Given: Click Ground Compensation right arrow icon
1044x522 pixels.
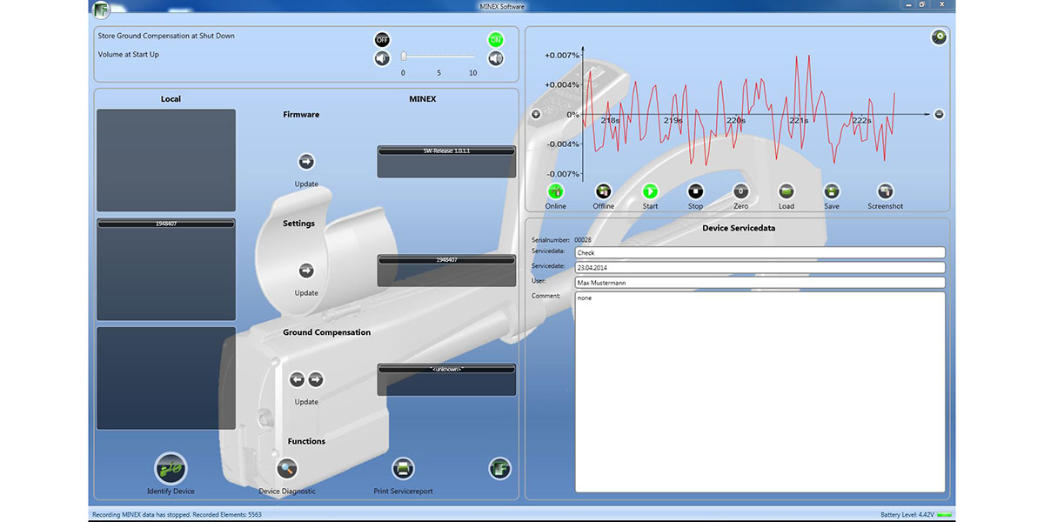Looking at the screenshot, I should (x=316, y=379).
